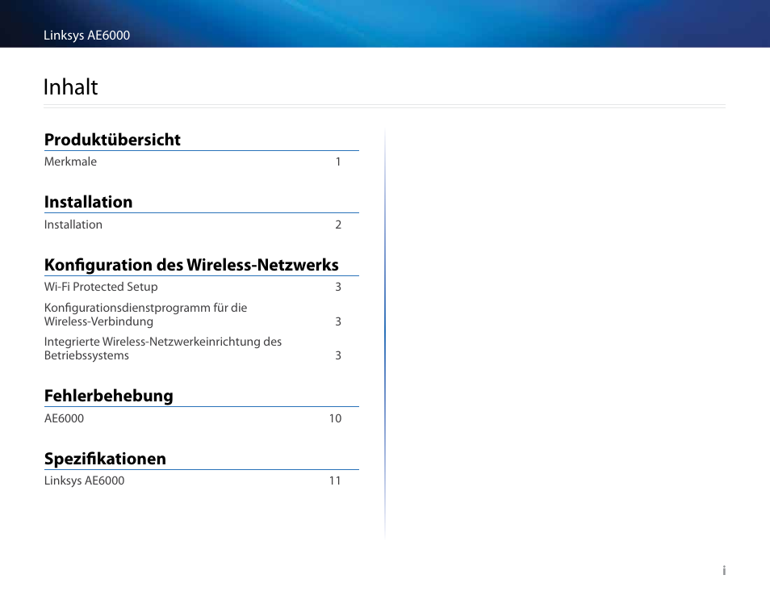Screen dimensions: 770x596
Task: Click the Spezifikationen section heading
Action: (x=105, y=459)
